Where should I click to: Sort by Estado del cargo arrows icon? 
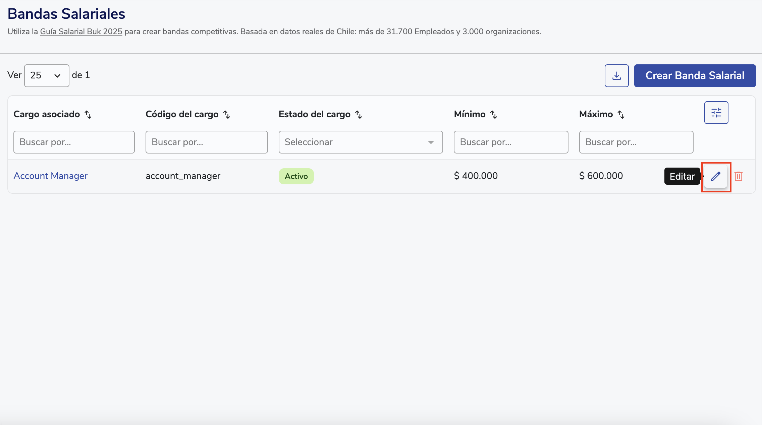click(359, 115)
